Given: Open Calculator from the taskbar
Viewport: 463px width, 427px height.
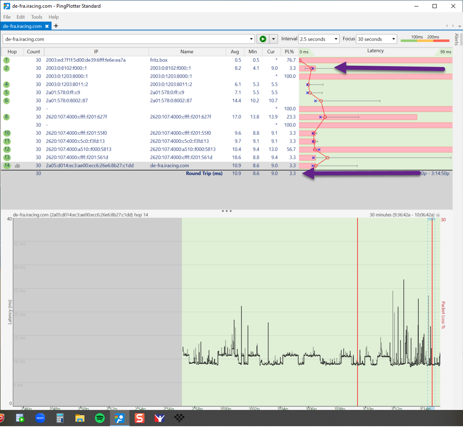Looking at the screenshot, I should [60, 418].
